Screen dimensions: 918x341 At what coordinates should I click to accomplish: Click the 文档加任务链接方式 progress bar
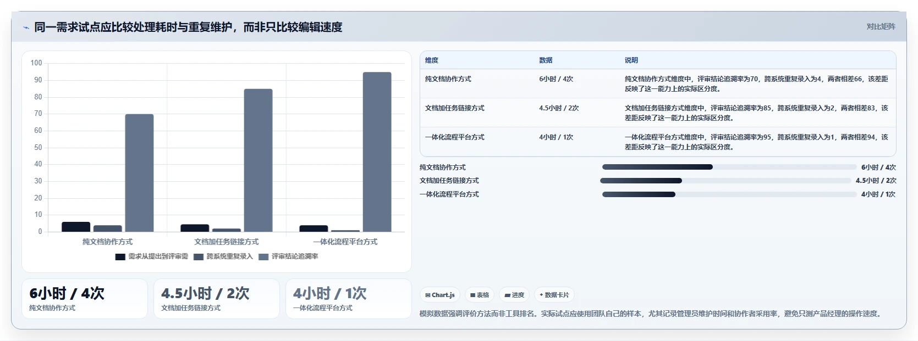point(725,181)
